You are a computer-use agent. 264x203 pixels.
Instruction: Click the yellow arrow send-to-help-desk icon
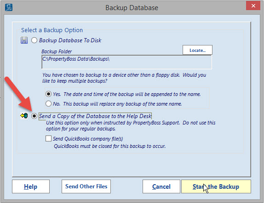click(24, 116)
